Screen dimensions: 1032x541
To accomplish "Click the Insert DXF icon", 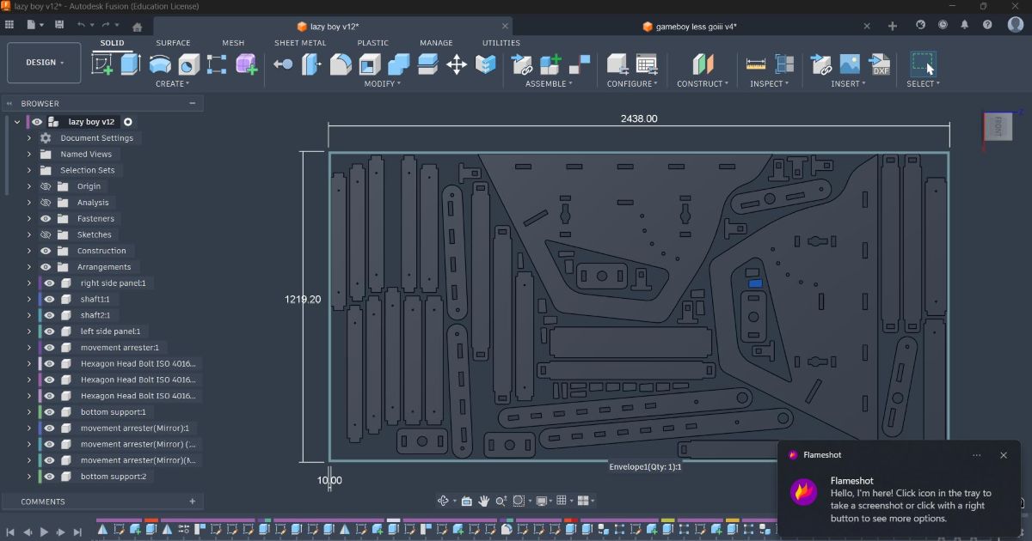I will (880, 64).
